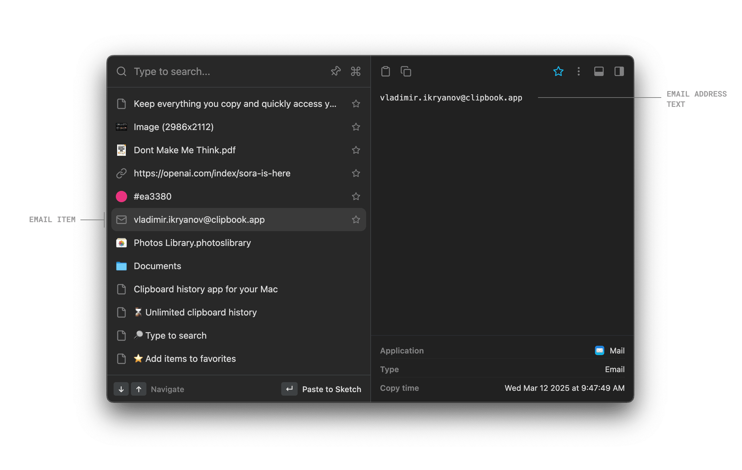
Task: Click the copy-to-clipboard icon above the preview
Action: [x=405, y=71]
